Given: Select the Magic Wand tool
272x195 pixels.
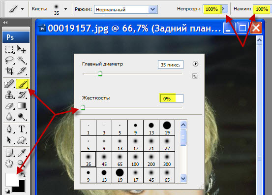Looking at the screenshot, I should (22, 60).
